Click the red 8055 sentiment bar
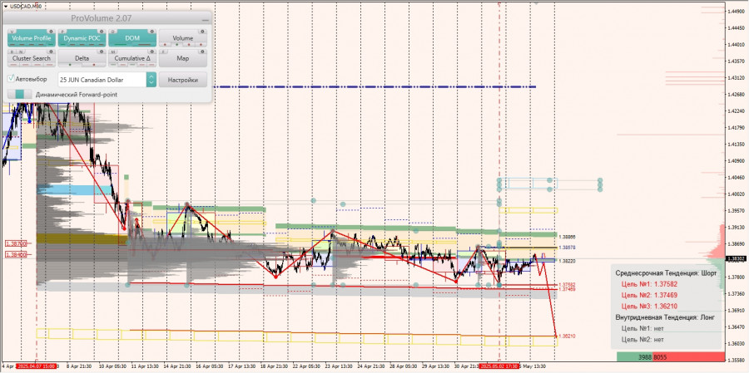Screen dimensions: 749x373 pyautogui.click(x=689, y=356)
